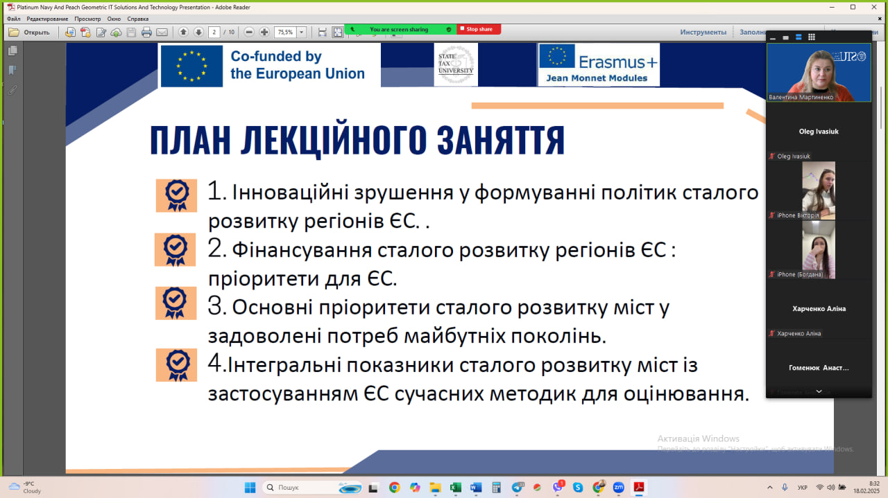Open the Файл menu
This screenshot has height=498, width=888.
[13, 19]
